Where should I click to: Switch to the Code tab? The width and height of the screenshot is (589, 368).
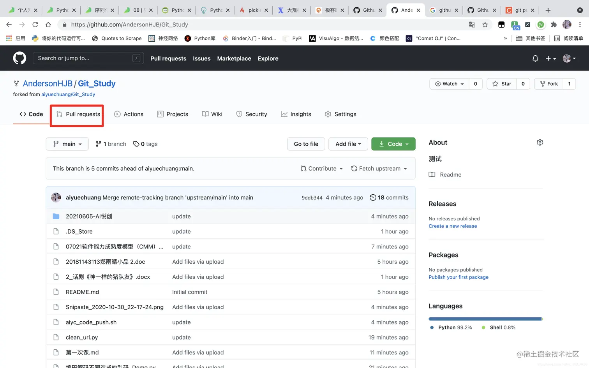pos(31,114)
